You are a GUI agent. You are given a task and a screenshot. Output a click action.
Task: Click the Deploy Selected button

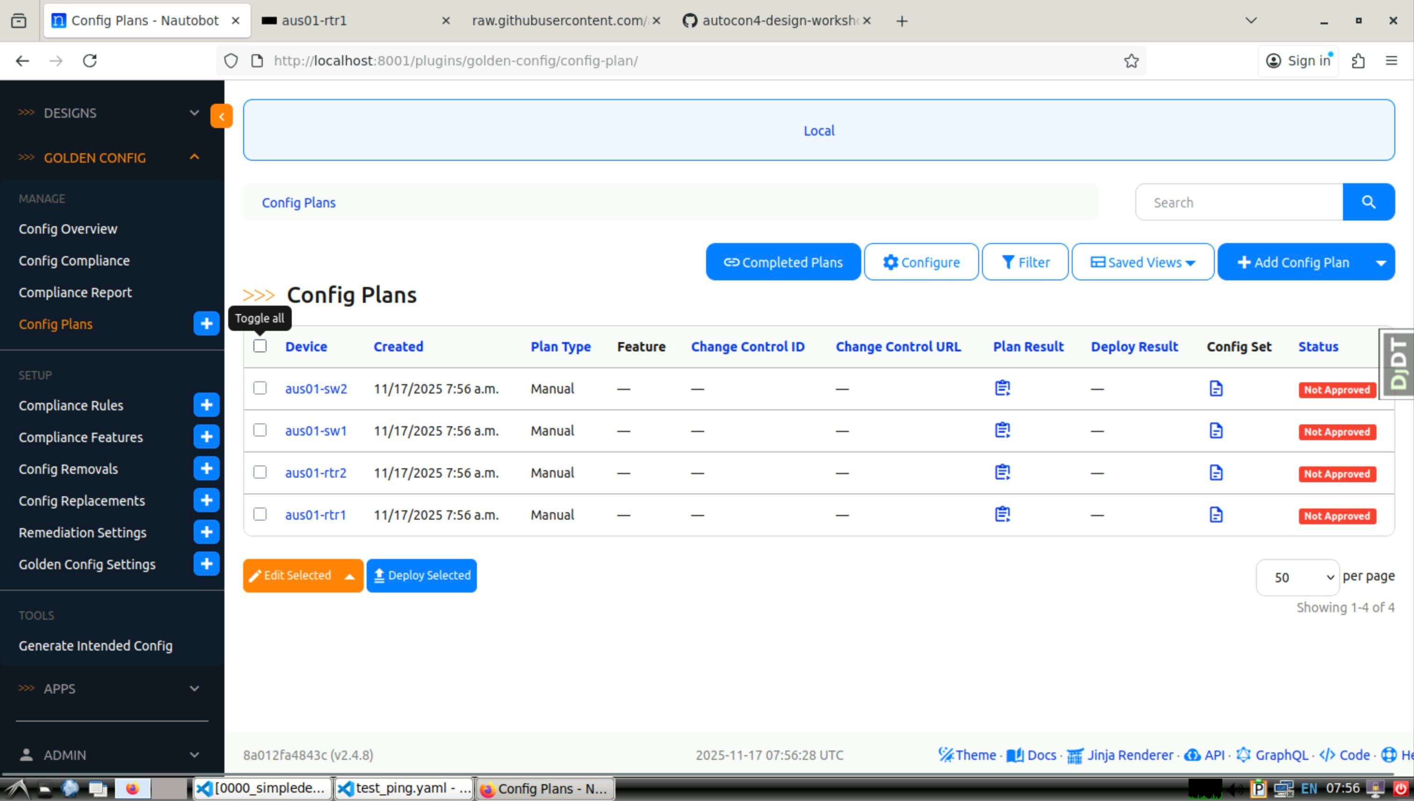[422, 575]
